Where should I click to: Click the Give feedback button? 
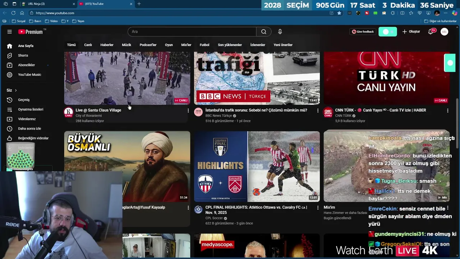click(363, 32)
